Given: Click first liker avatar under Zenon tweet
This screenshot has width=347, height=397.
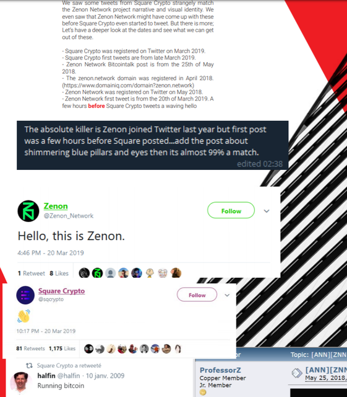Looking at the screenshot, I should [x=84, y=273].
